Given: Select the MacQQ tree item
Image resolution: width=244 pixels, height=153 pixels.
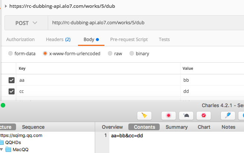Looking at the screenshot, I should 21,149.
